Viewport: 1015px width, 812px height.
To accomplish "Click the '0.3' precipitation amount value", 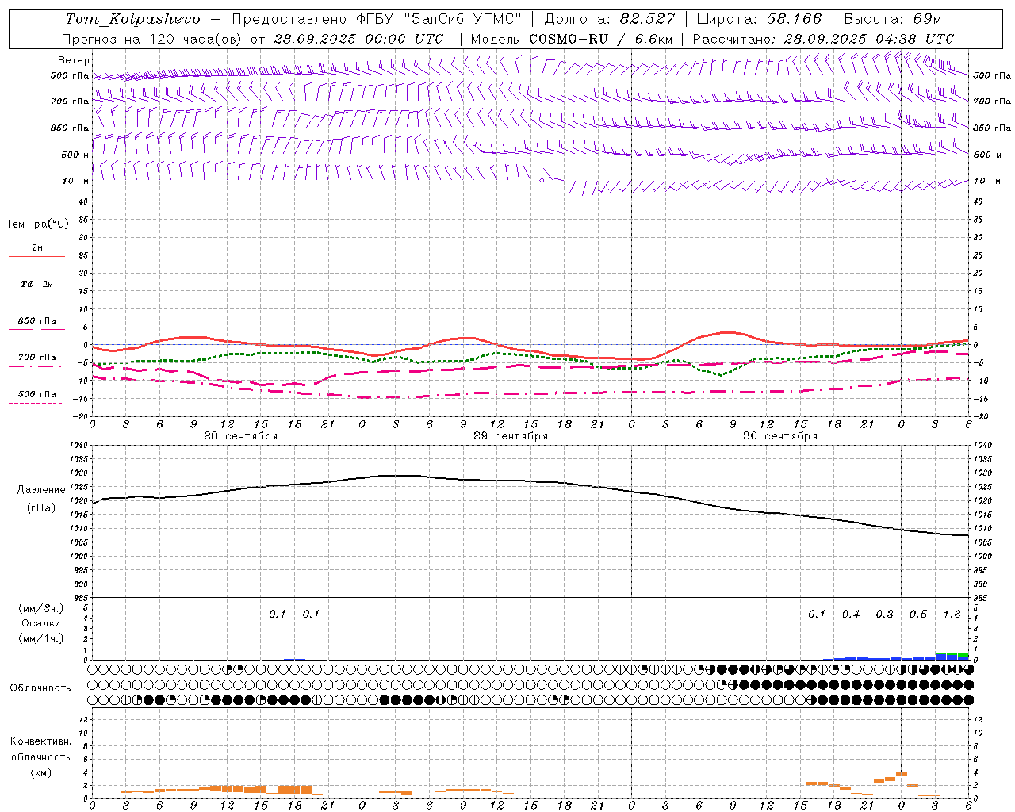I will click(884, 614).
